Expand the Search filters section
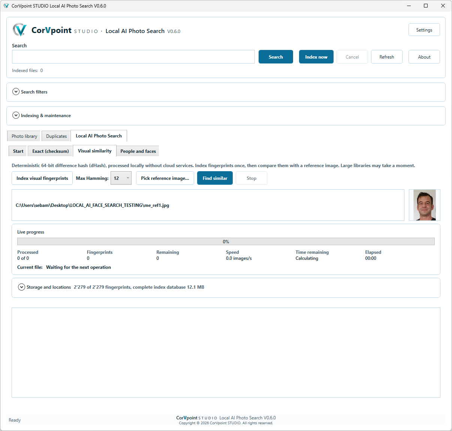Viewport: 452px width, 431px height. [16, 92]
